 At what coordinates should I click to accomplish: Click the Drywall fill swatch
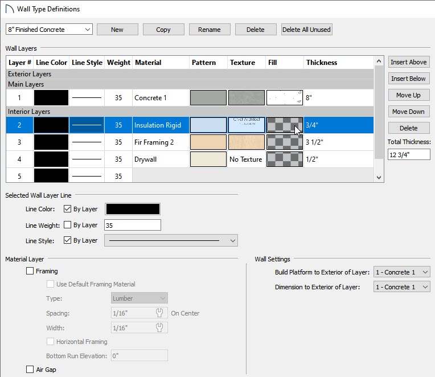coord(285,159)
